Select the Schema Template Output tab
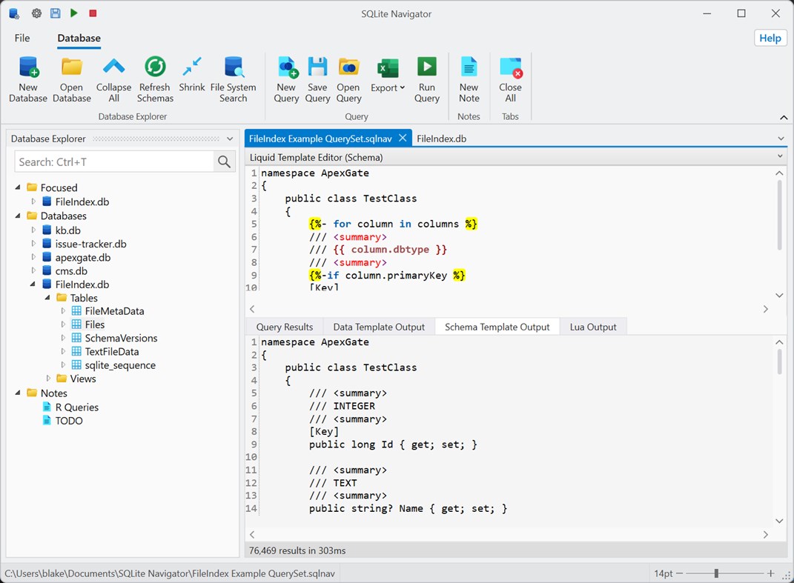 497,327
